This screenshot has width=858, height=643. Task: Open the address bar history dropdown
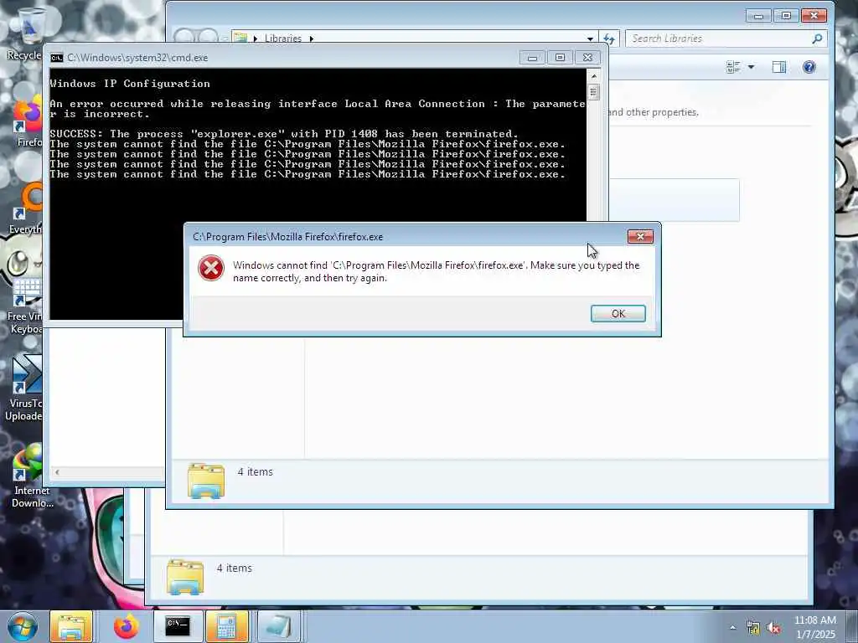(x=590, y=39)
